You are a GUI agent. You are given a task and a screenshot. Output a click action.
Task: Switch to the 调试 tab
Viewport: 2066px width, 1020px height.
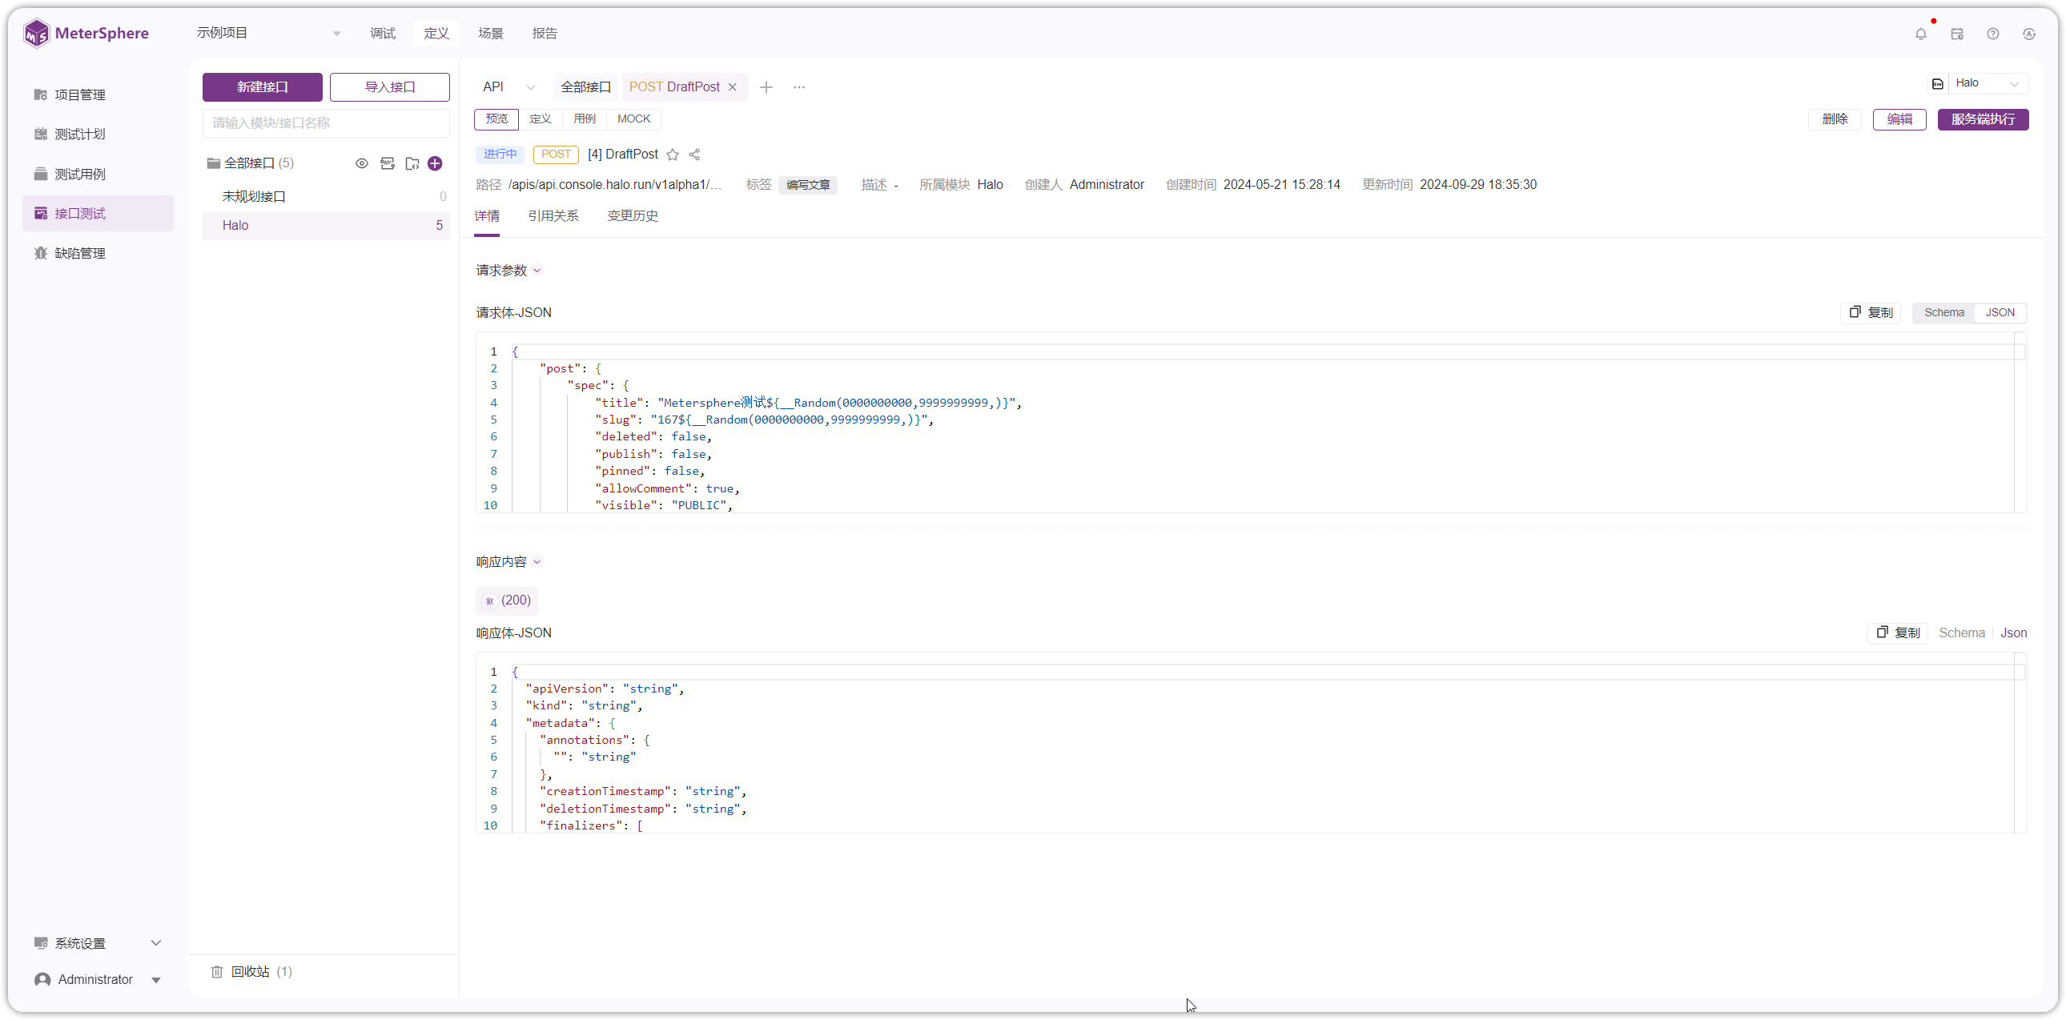(383, 34)
